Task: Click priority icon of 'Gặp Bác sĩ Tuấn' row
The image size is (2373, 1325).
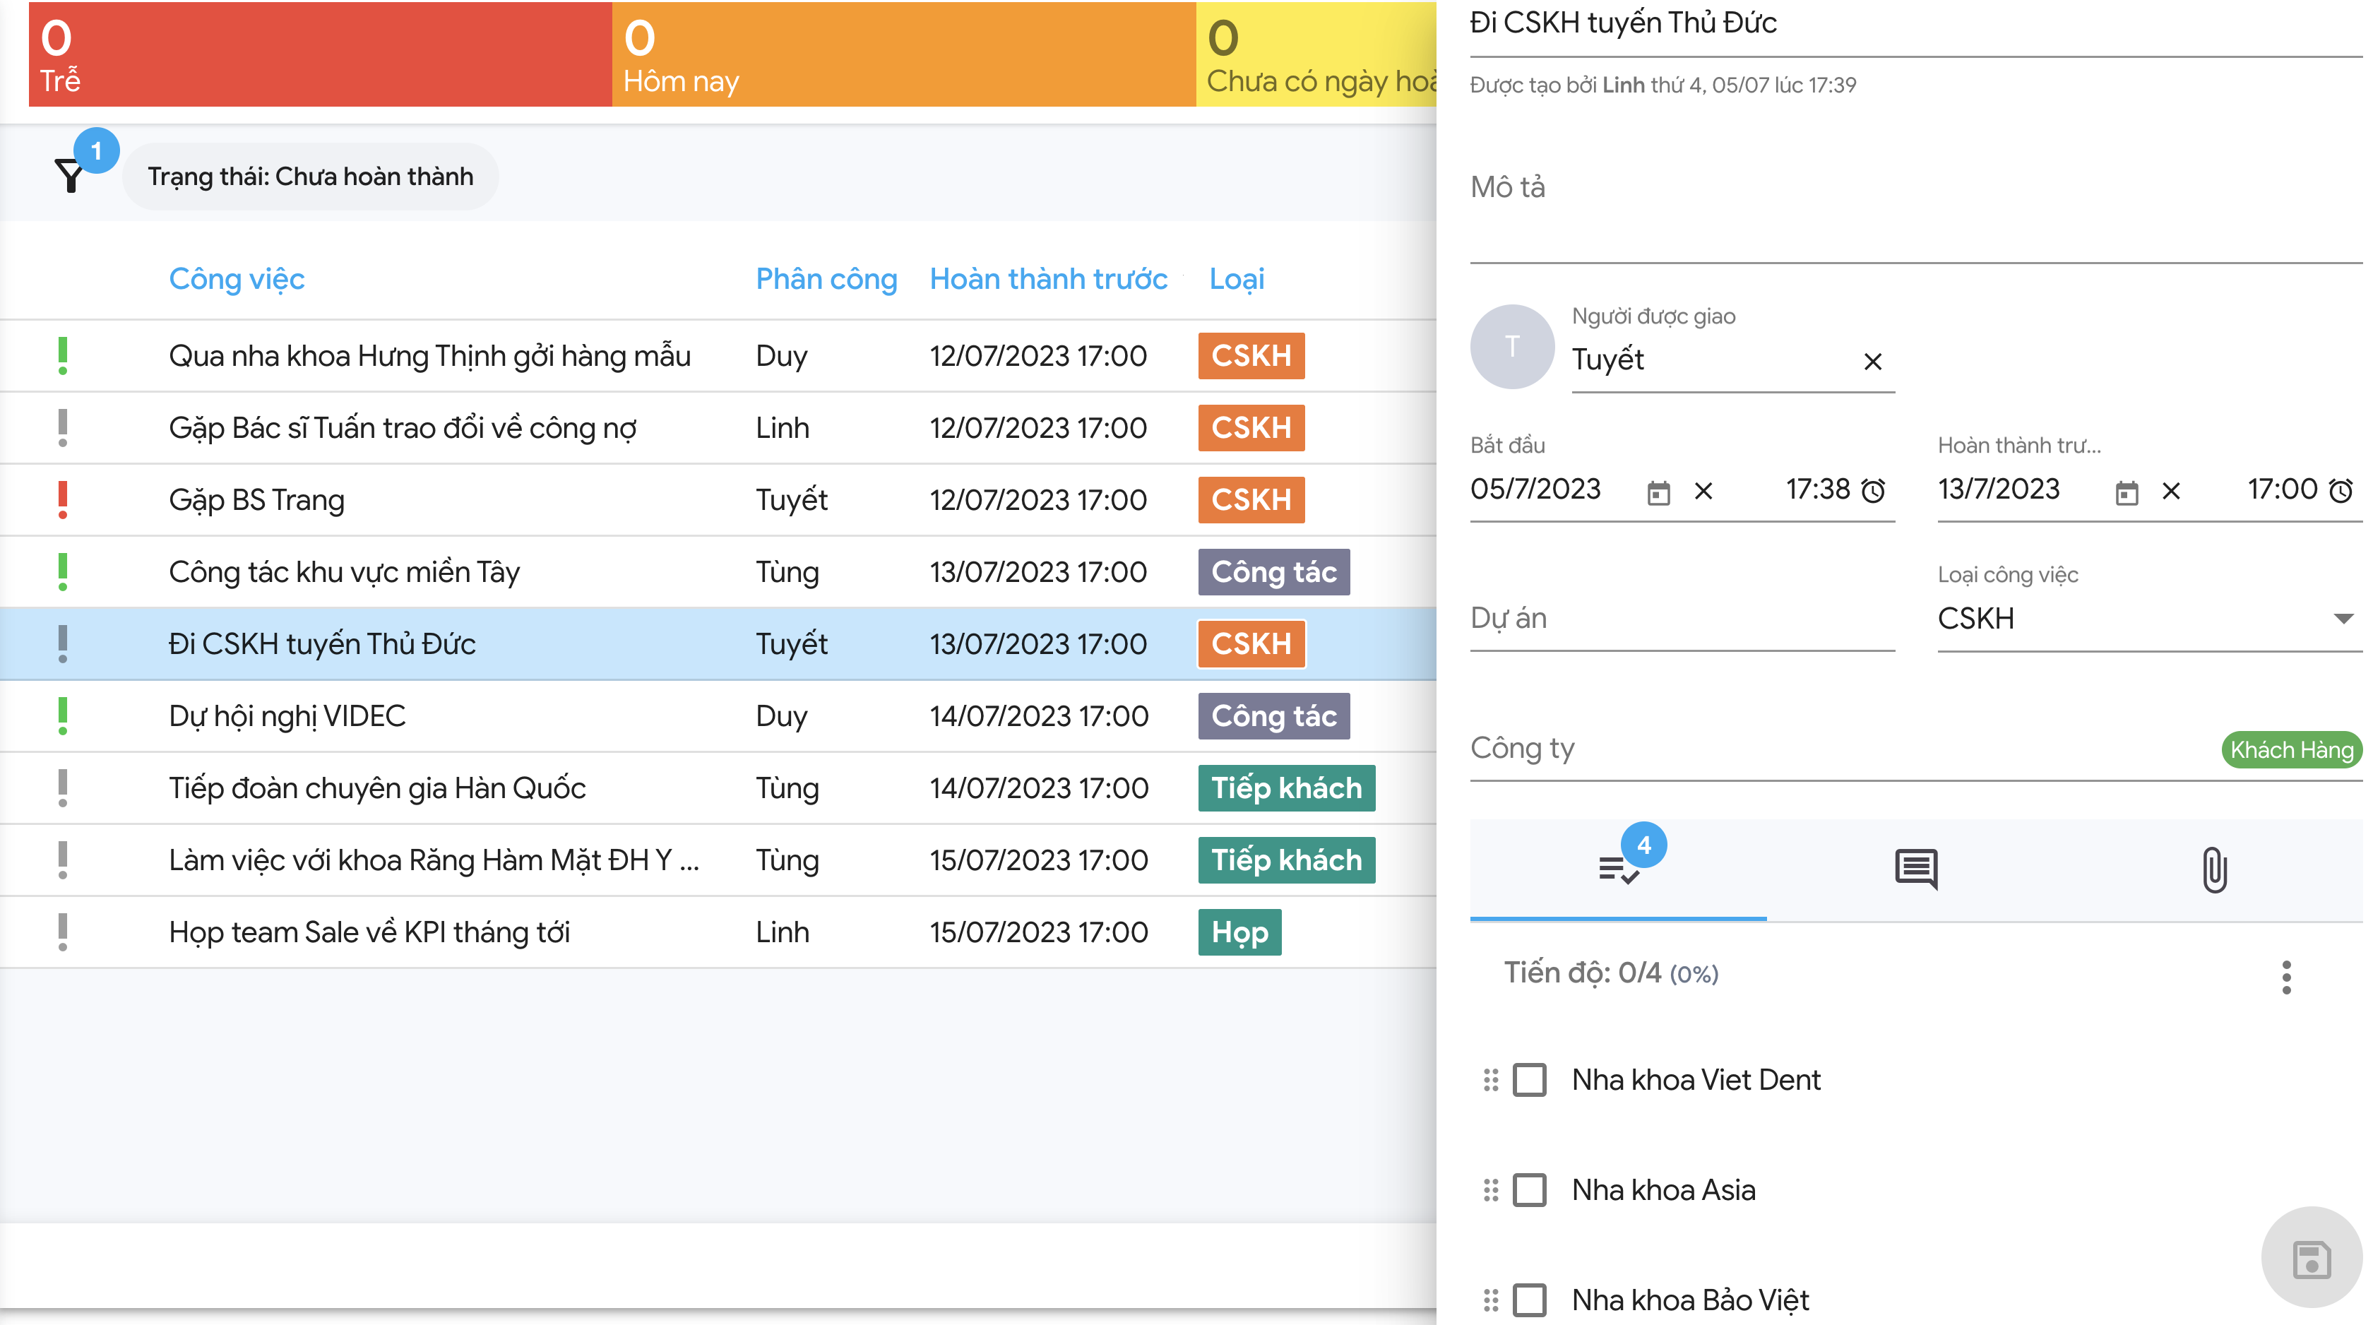Action: pyautogui.click(x=63, y=427)
